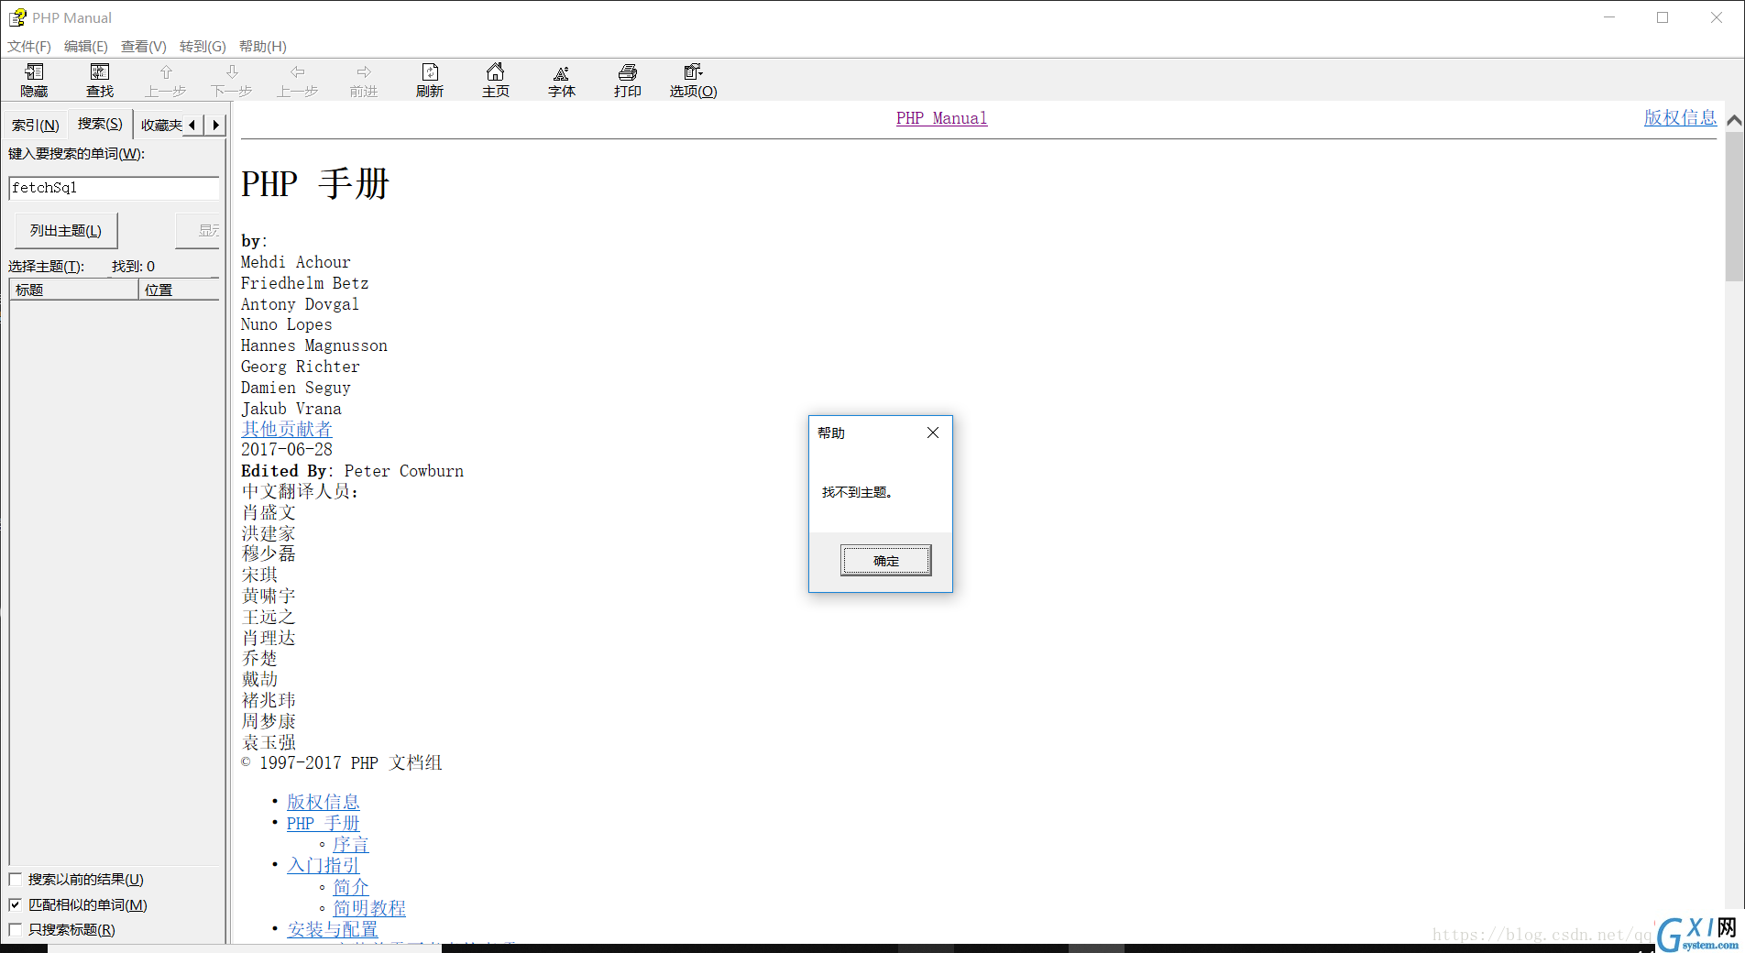Click the Next step (下一步) down-arrow icon

(232, 81)
